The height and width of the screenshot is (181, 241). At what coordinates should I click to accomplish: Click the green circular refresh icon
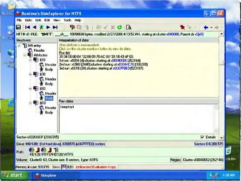point(120,27)
